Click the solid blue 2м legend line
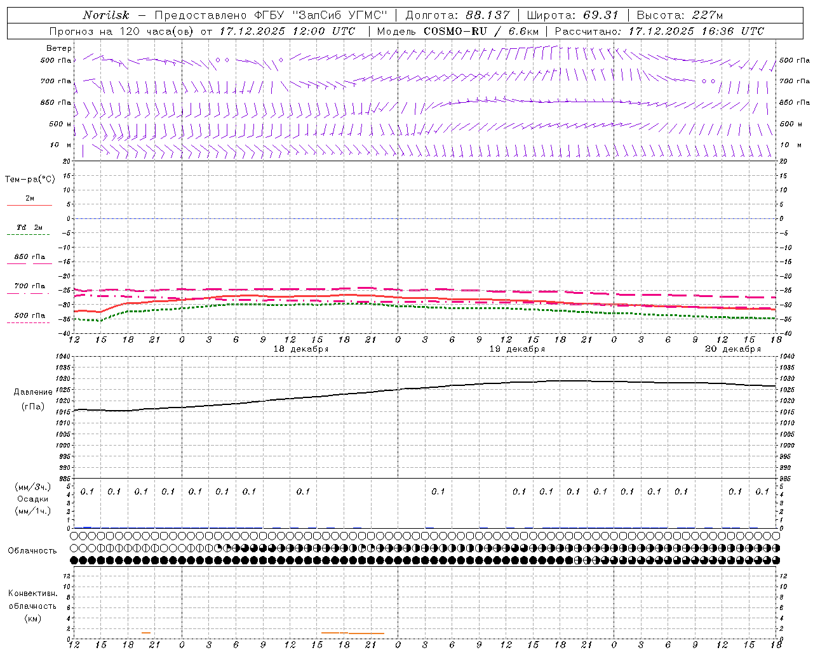 29,206
